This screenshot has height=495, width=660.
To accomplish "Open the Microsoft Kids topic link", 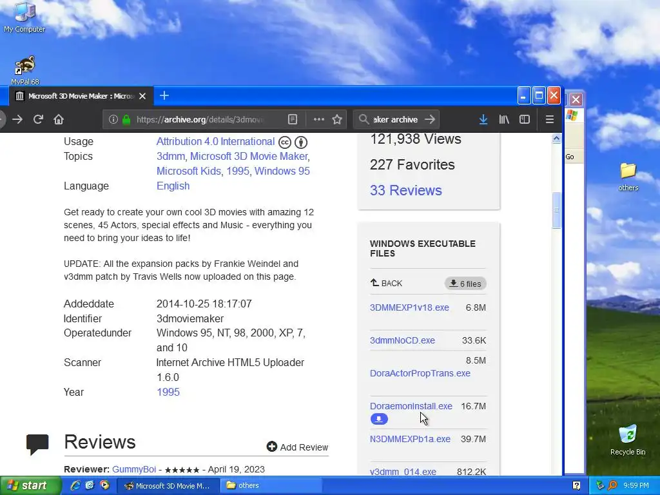I will pyautogui.click(x=189, y=171).
